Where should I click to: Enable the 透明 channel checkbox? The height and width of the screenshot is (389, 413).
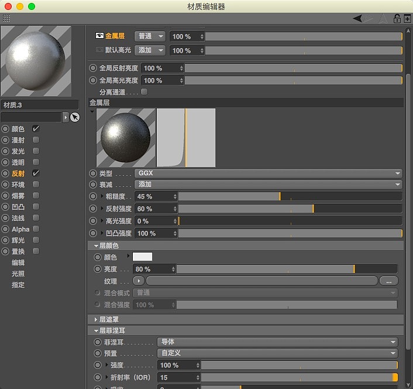click(36, 162)
